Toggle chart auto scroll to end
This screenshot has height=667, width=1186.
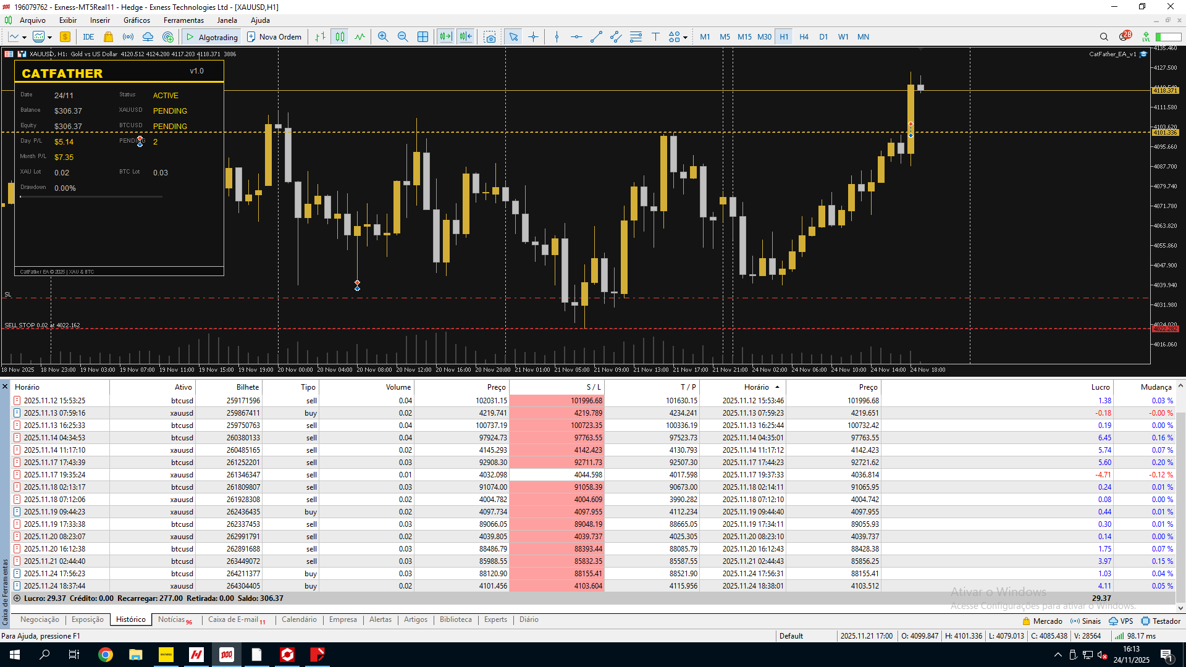pos(445,37)
